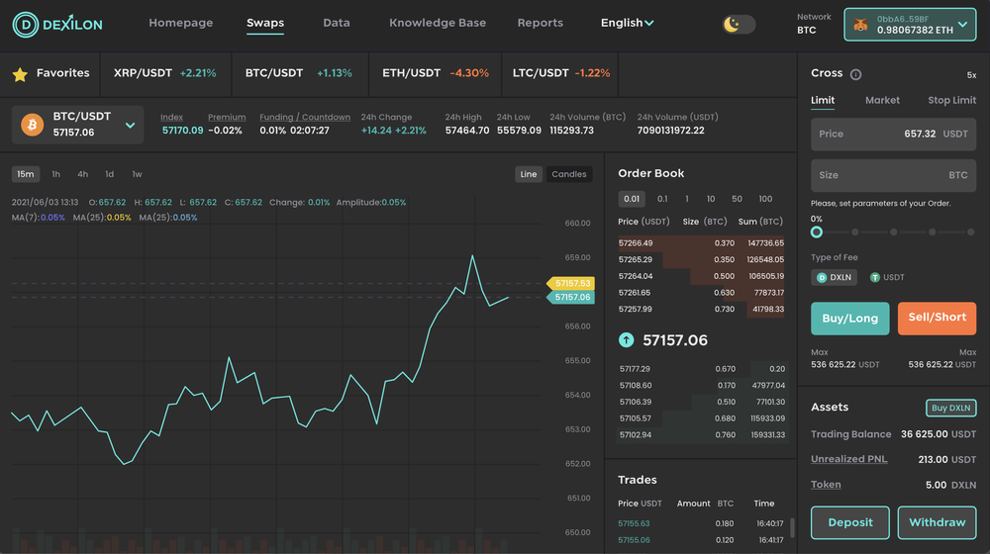This screenshot has height=554, width=990.
Task: Select the USDT fee type
Action: coord(888,278)
